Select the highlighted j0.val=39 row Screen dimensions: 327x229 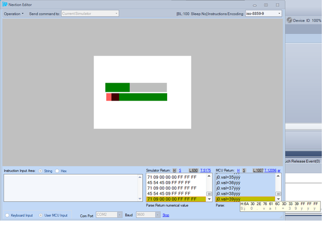click(x=245, y=199)
